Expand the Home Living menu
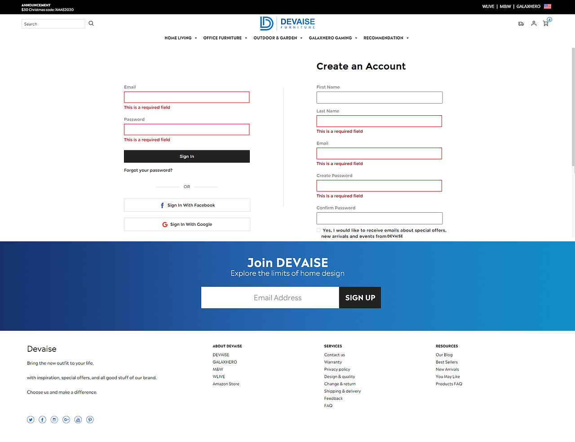 point(181,38)
